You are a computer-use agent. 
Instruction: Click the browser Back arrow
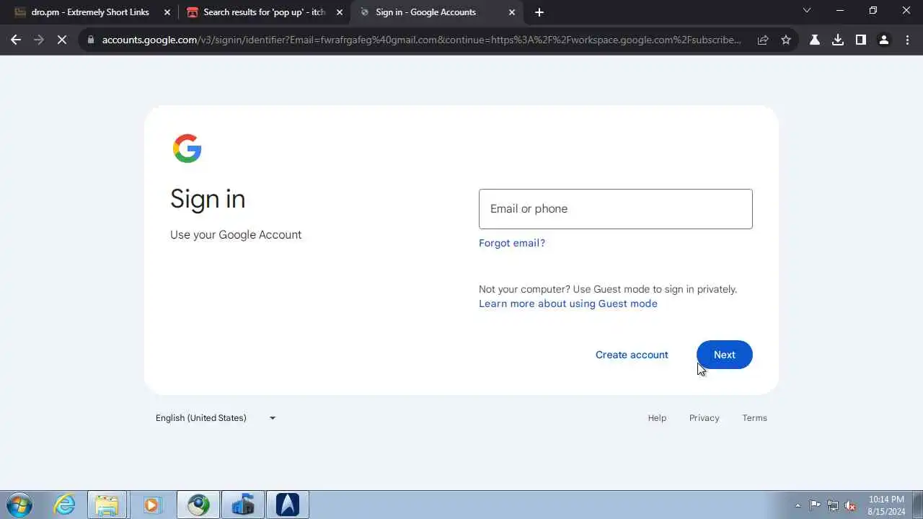16,40
